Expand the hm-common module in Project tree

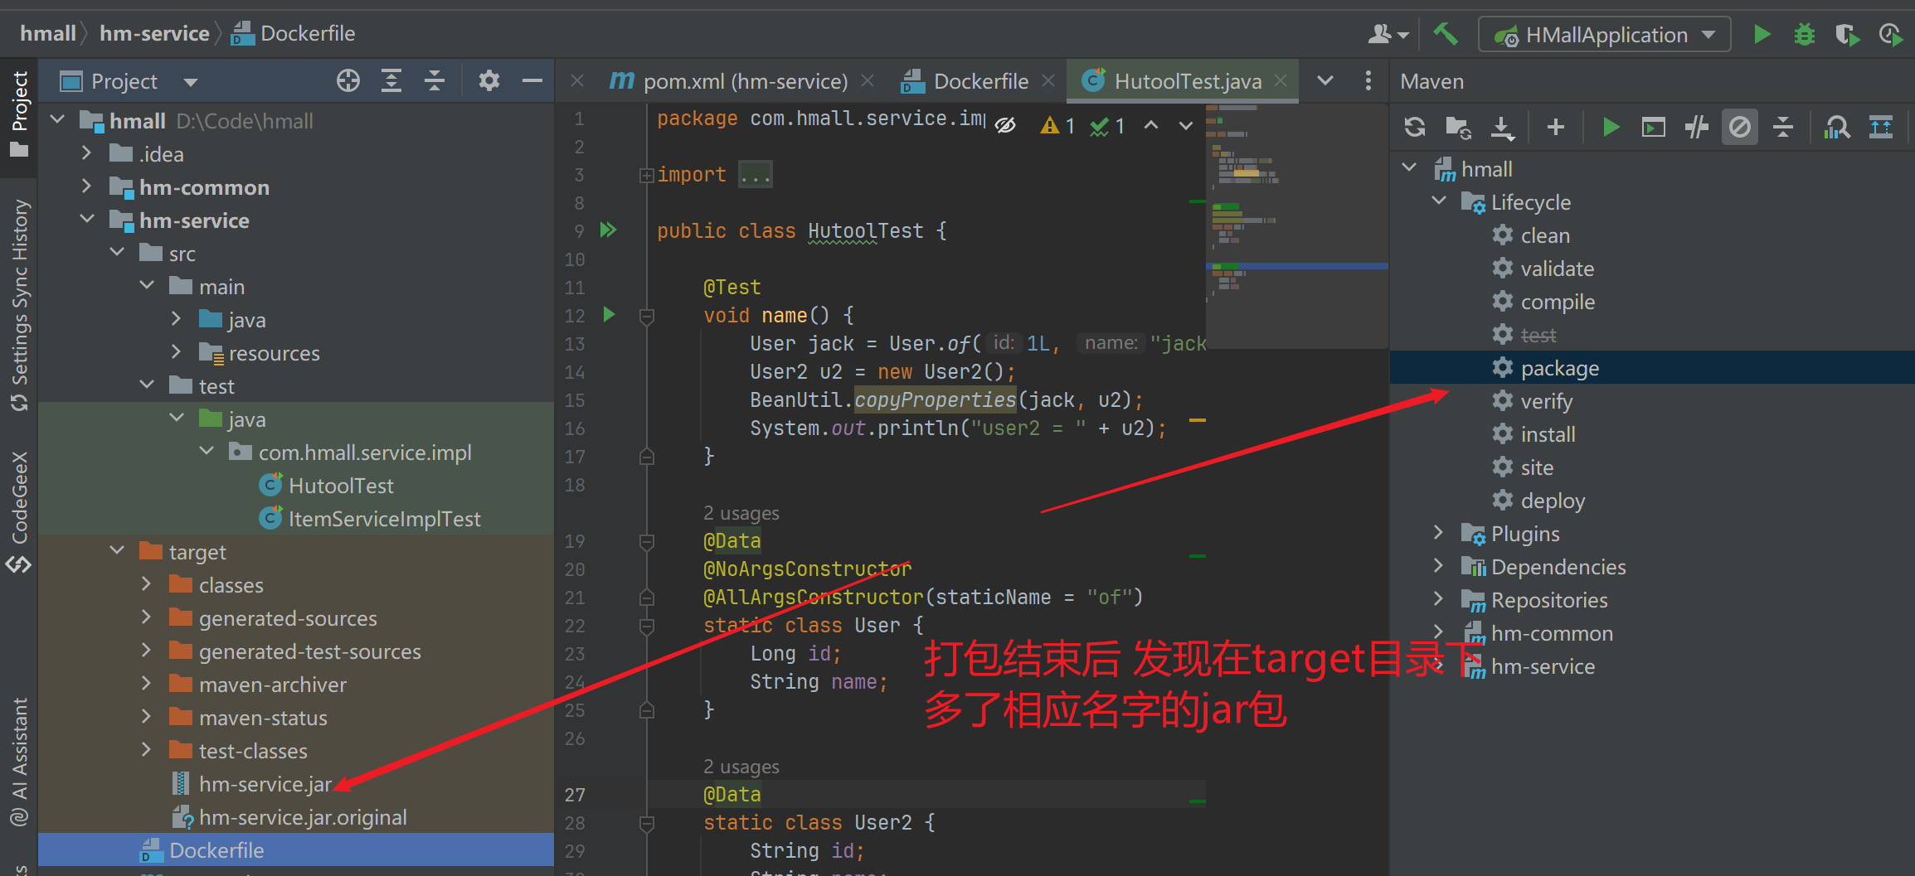click(x=87, y=186)
